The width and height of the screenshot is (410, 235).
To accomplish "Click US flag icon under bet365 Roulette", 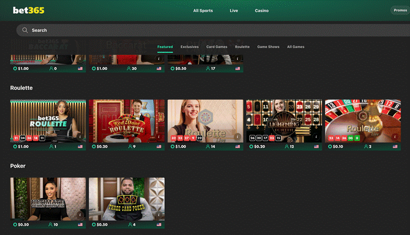I will point(80,147).
